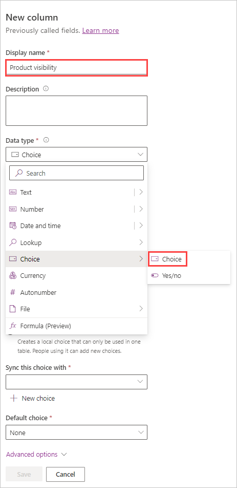Click the Description info icon

click(x=46, y=89)
